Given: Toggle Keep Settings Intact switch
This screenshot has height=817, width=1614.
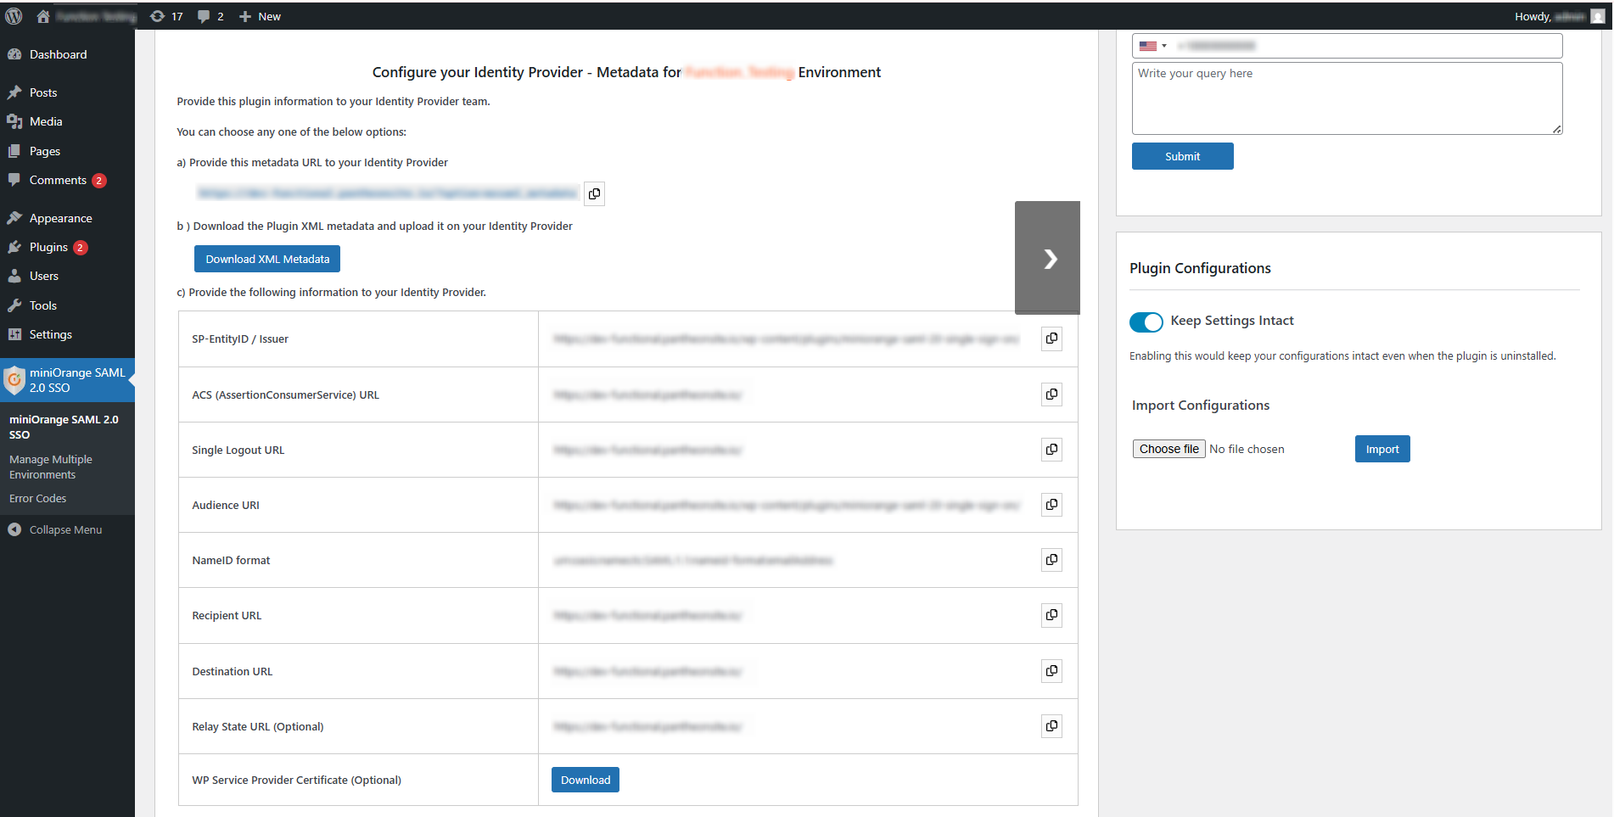Looking at the screenshot, I should pyautogui.click(x=1146, y=322).
